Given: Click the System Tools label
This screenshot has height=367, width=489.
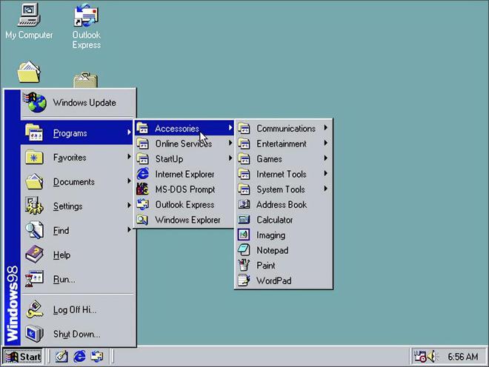Looking at the screenshot, I should pos(281,189).
